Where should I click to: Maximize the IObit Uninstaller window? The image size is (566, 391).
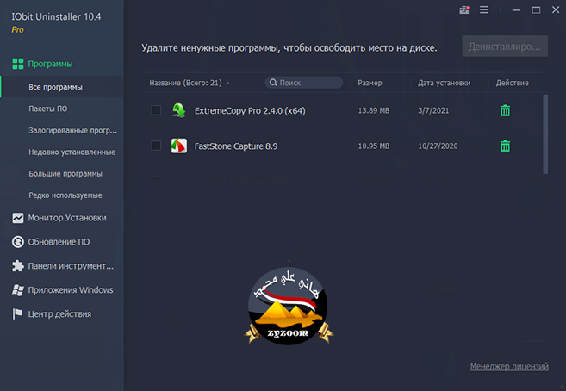click(536, 10)
